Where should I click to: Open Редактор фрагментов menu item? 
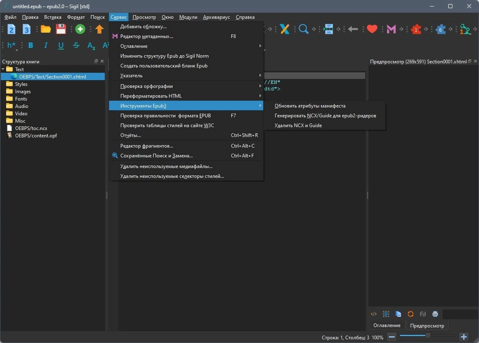click(186, 146)
